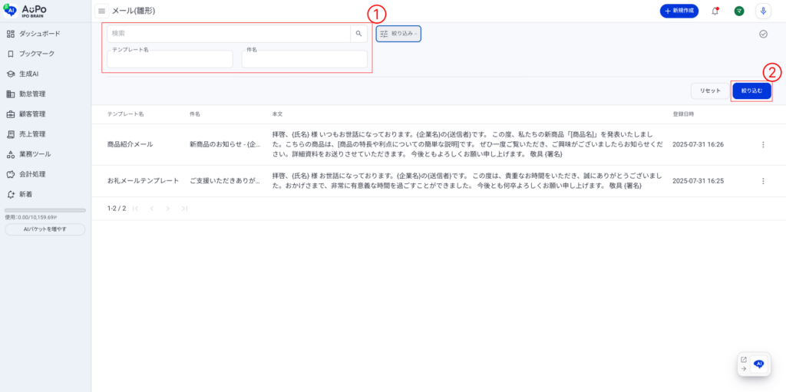This screenshot has width=786, height=392.
Task: Click the AIパケットを増やす button
Action: (x=45, y=229)
